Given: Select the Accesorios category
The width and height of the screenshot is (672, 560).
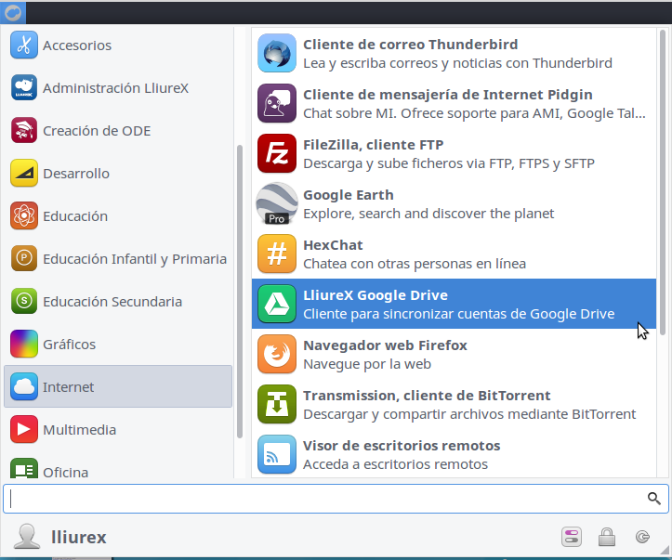Looking at the screenshot, I should [x=76, y=46].
